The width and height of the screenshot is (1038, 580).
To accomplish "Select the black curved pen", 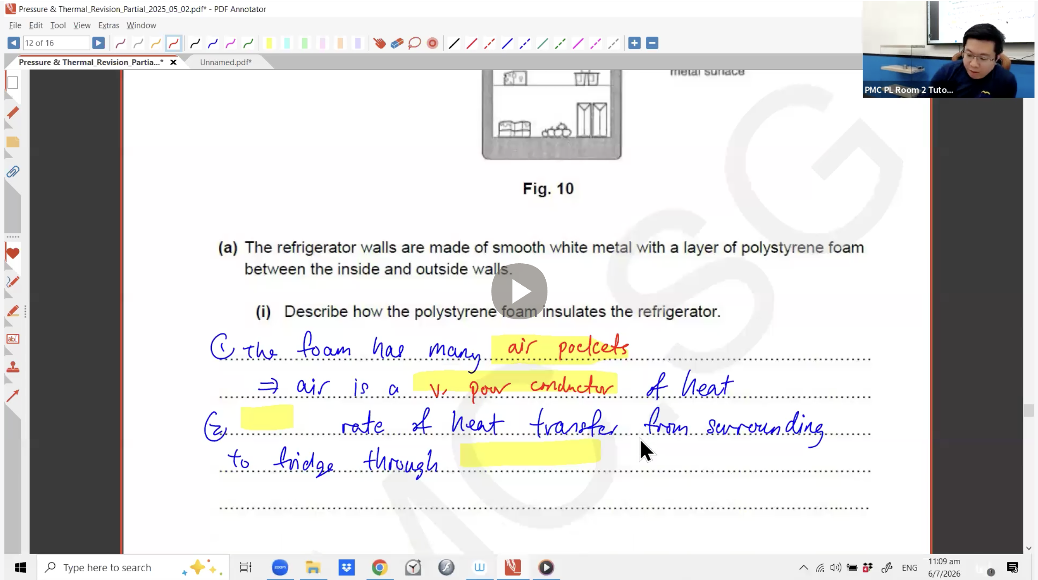I will pos(195,43).
